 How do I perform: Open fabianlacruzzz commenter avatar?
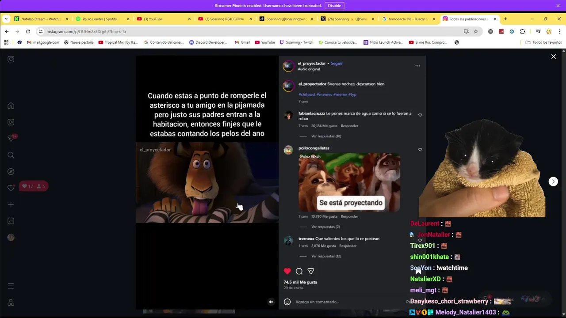[288, 115]
